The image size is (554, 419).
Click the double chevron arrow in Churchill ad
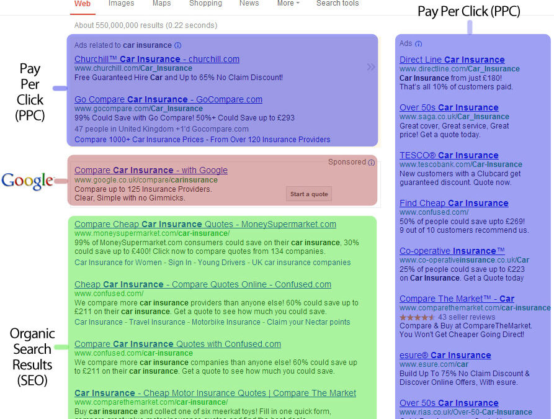tap(370, 67)
